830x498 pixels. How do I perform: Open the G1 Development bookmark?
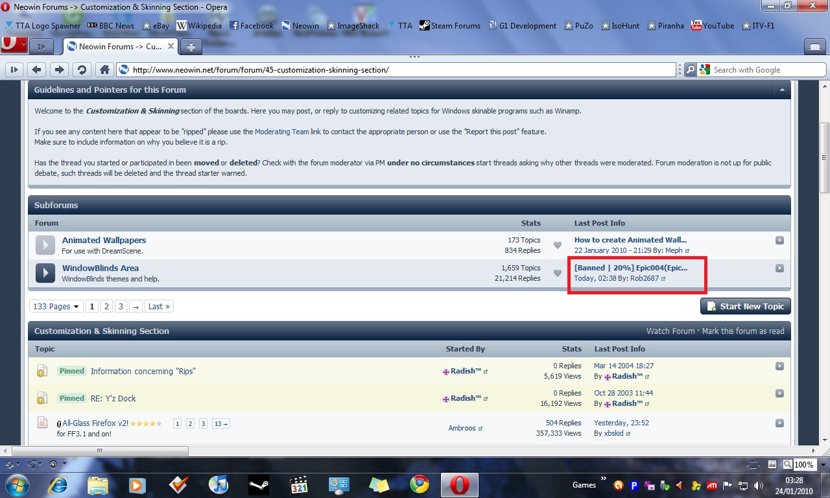[x=522, y=26]
